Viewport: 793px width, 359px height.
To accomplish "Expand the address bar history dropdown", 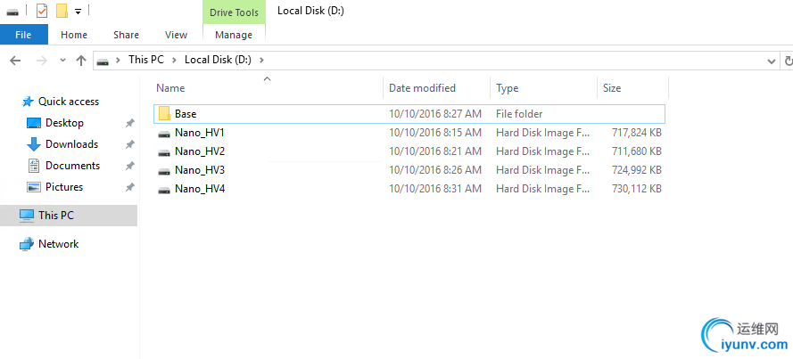I will [x=772, y=60].
